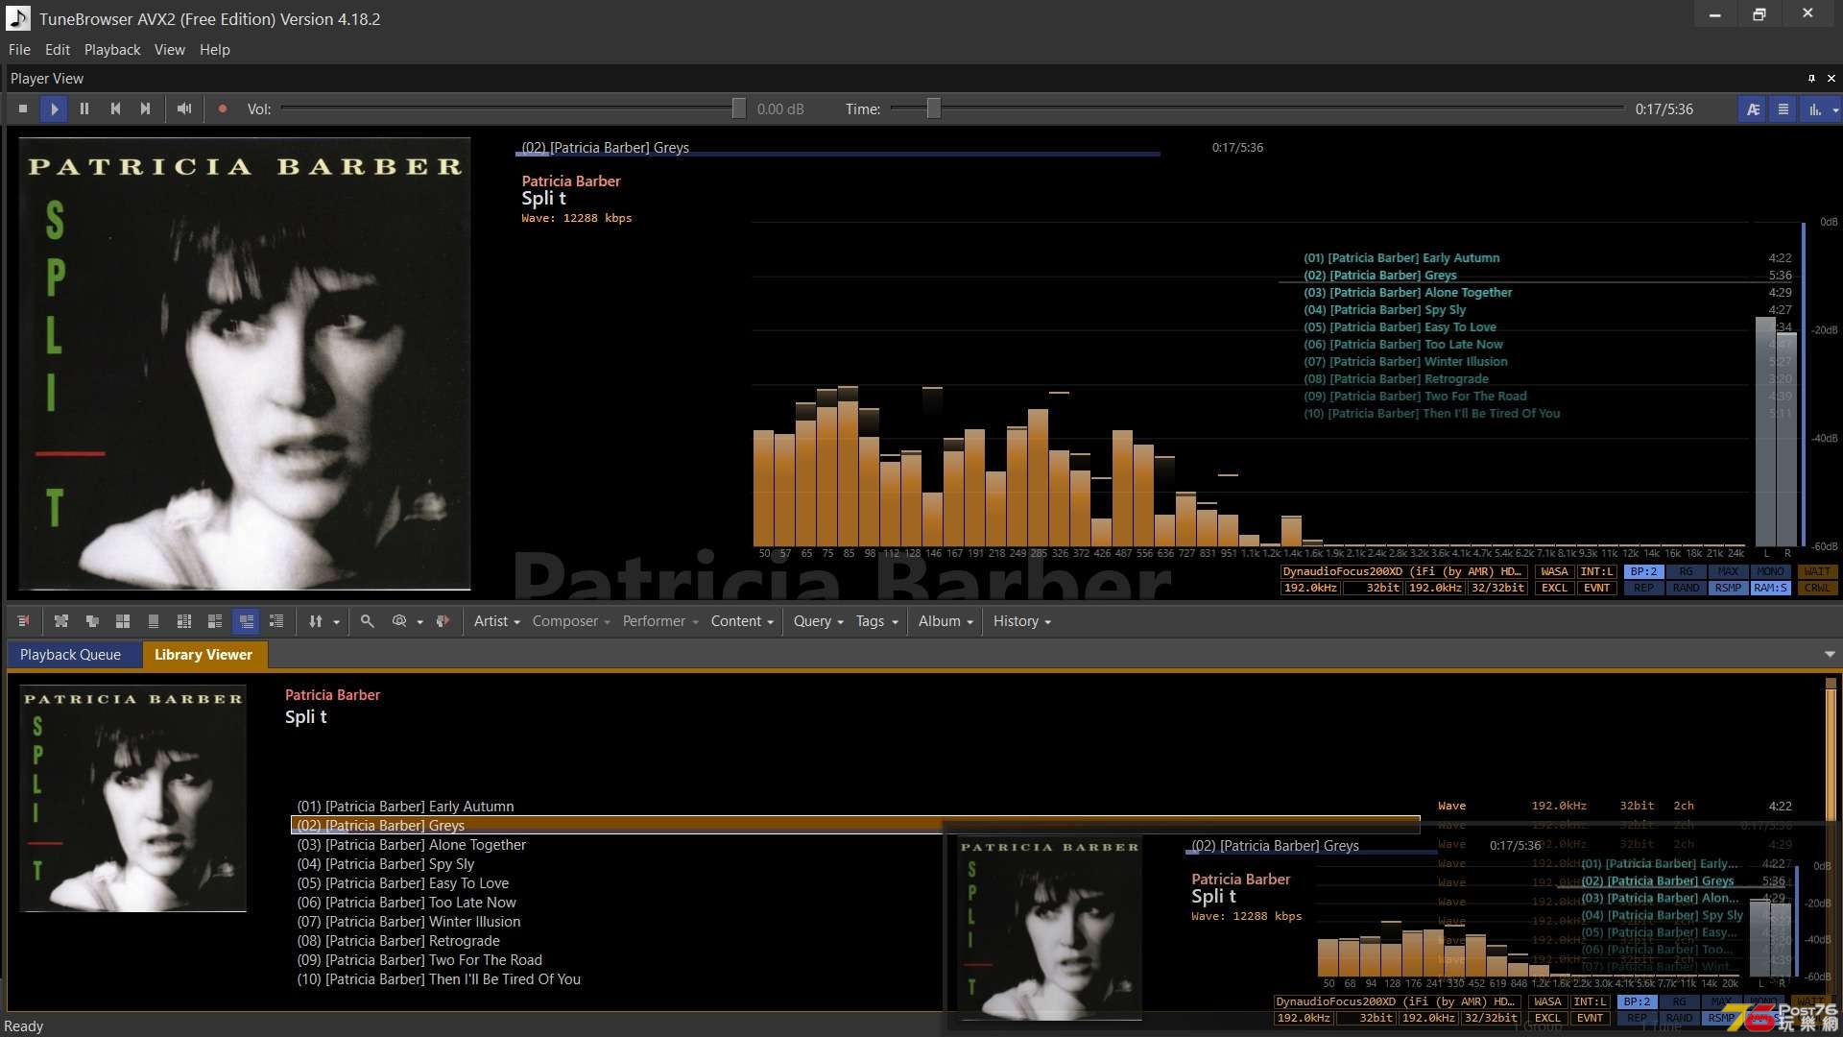
Task: Click the highlighted album-with-tracks view icon
Action: (x=246, y=621)
